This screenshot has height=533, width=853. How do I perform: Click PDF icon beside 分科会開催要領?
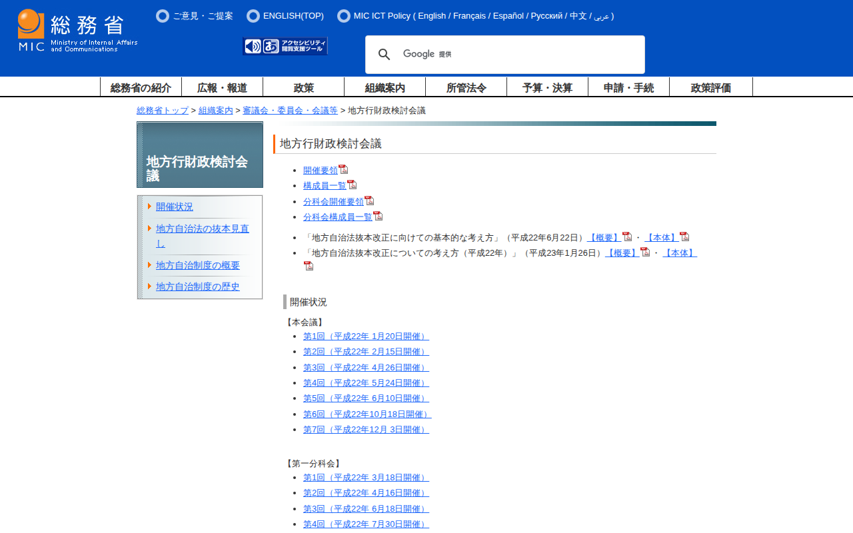369,201
